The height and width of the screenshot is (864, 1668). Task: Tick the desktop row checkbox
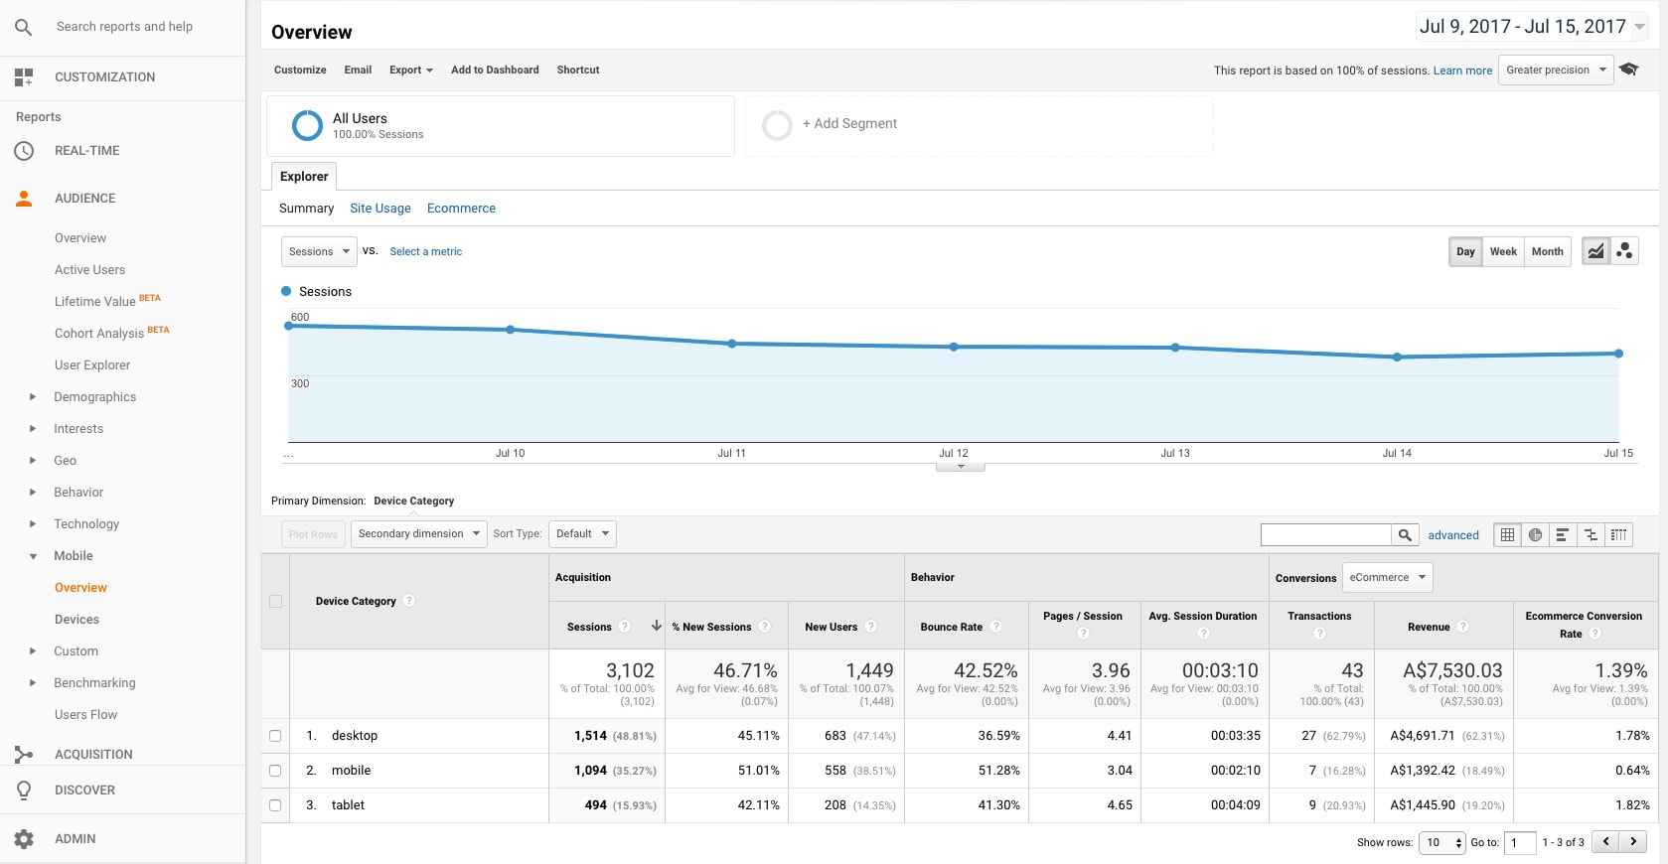[275, 736]
